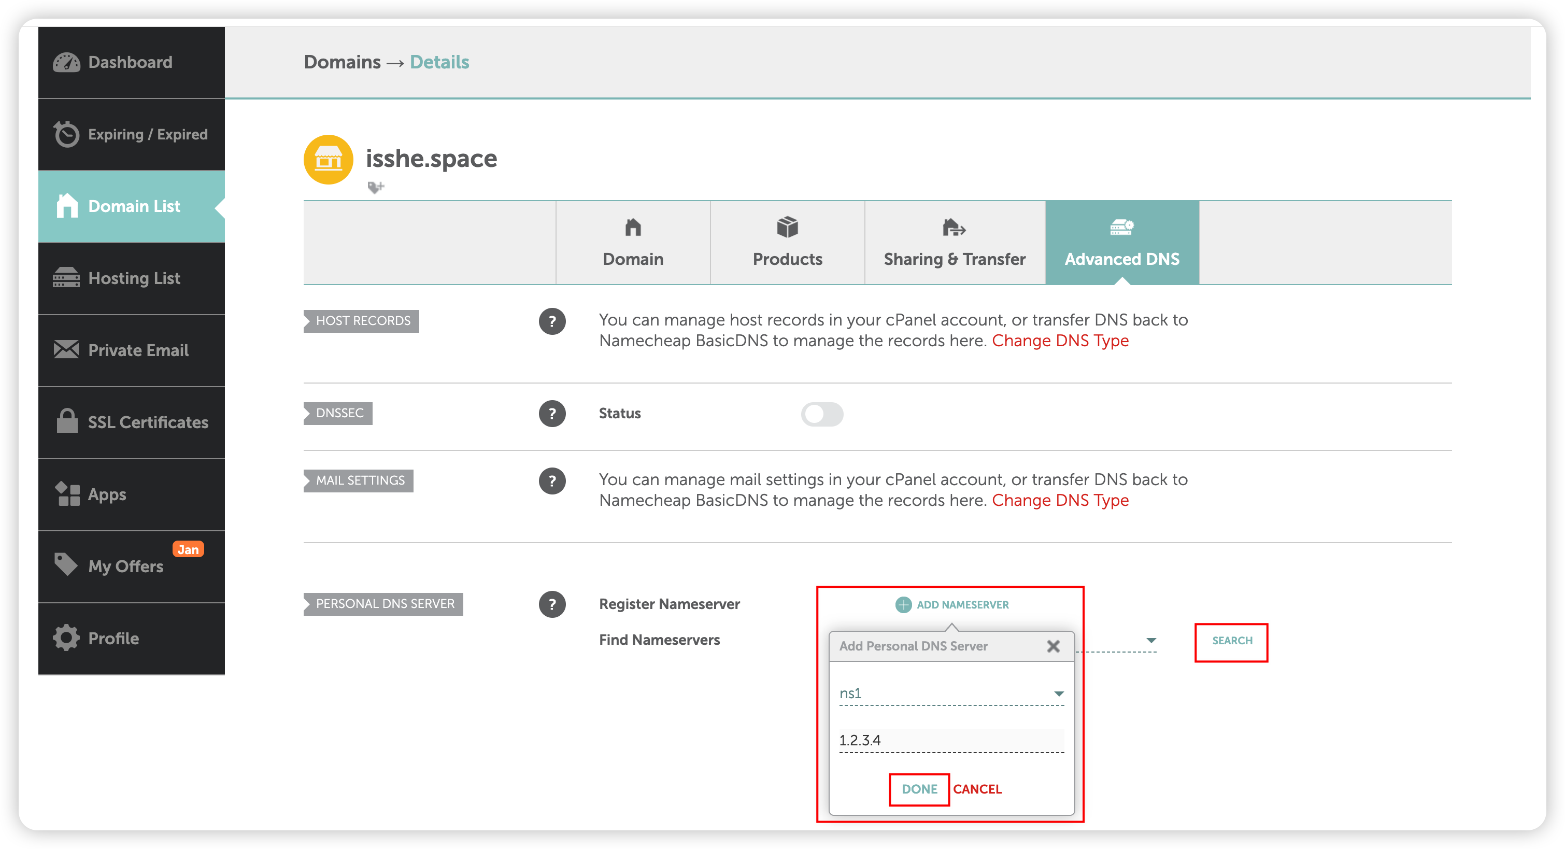Click the Host Records help question mark
This screenshot has width=1565, height=849.
tap(552, 321)
